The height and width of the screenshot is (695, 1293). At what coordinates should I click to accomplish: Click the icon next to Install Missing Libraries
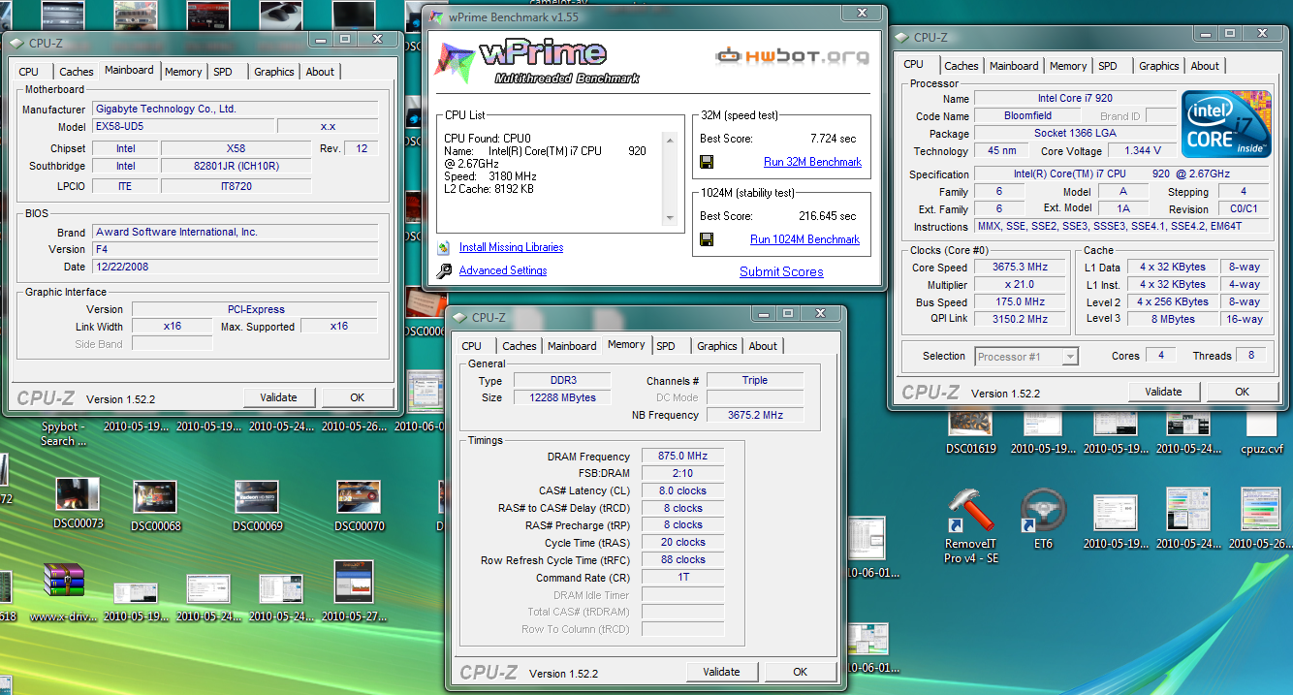click(444, 247)
